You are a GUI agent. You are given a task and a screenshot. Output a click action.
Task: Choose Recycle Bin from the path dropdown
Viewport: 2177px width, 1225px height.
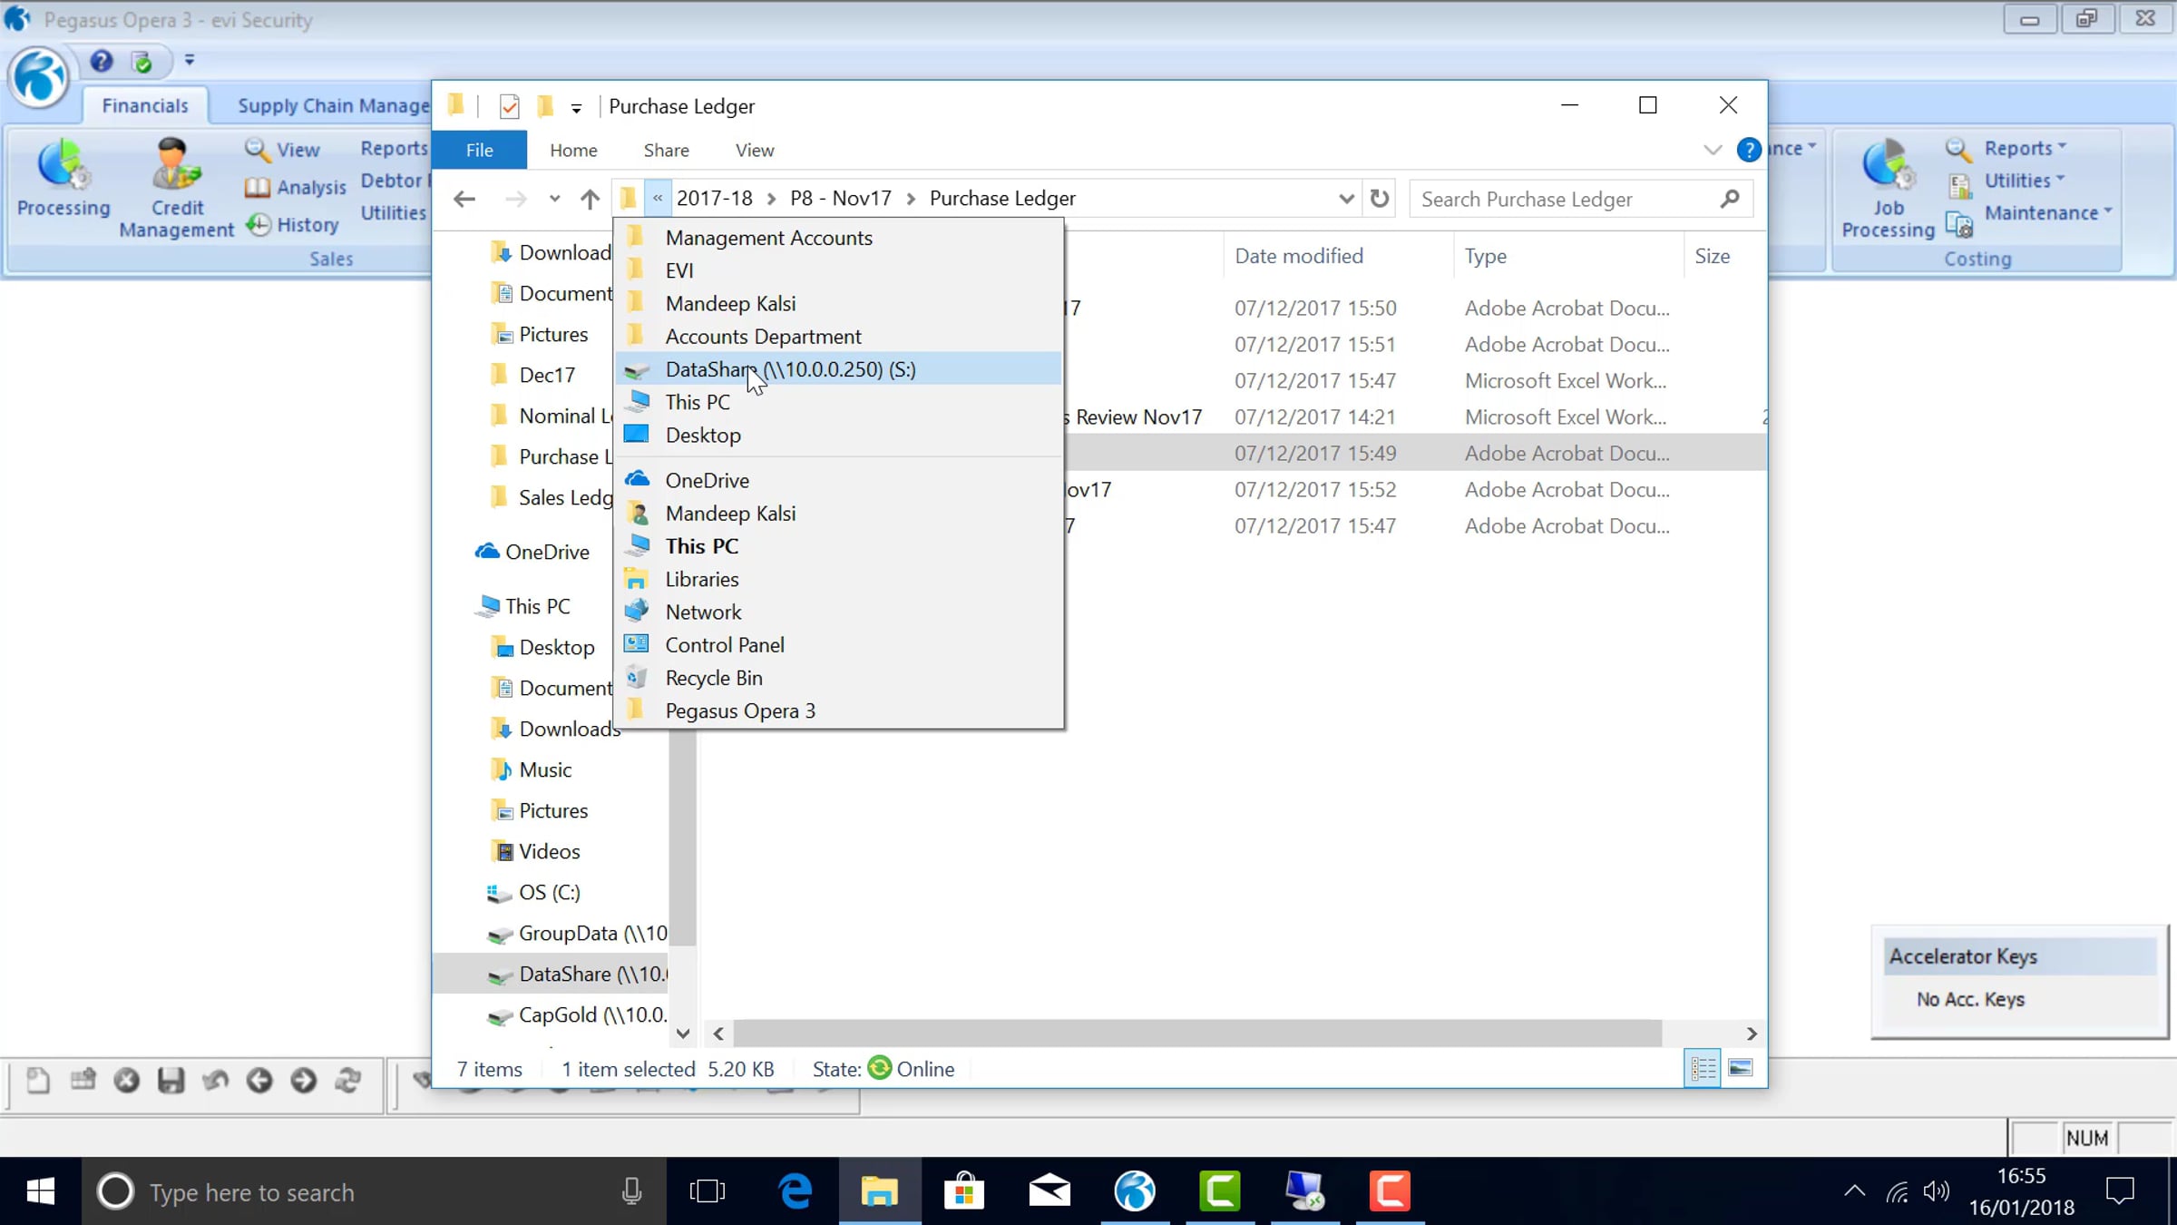[838, 678]
